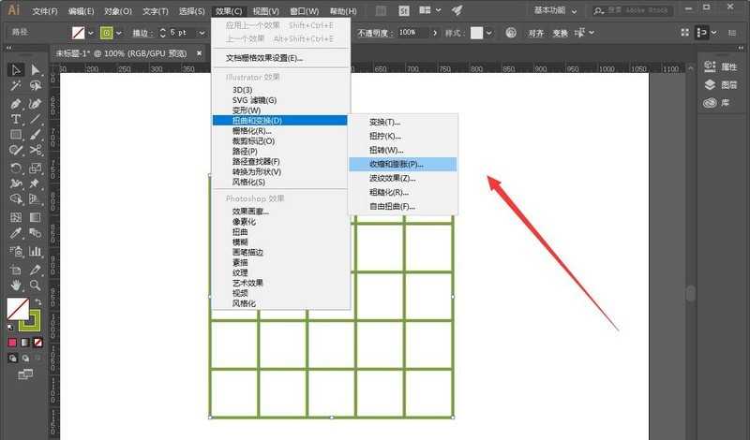Click the Fill swatch in toolbox
Viewport: 750px width, 440px height.
[x=18, y=309]
